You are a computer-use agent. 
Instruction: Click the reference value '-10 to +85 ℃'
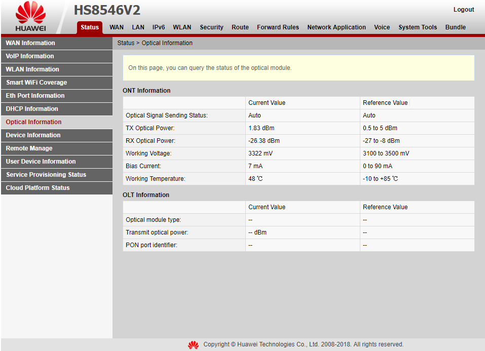[380, 179]
